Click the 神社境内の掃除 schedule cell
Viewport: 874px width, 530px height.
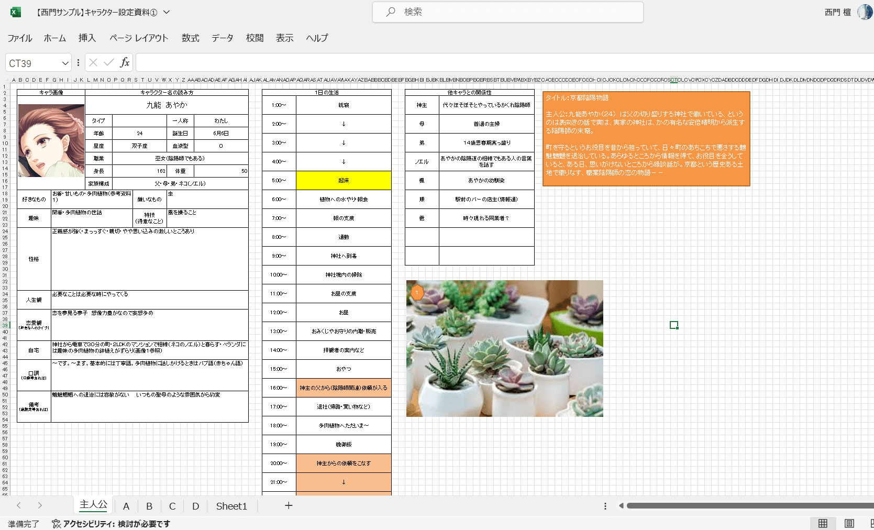point(344,274)
